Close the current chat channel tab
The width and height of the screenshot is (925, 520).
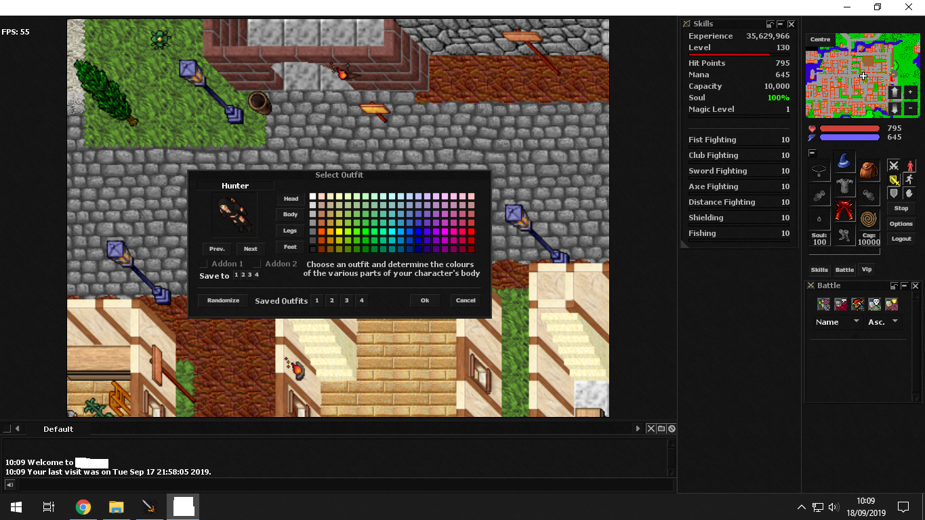tap(651, 428)
